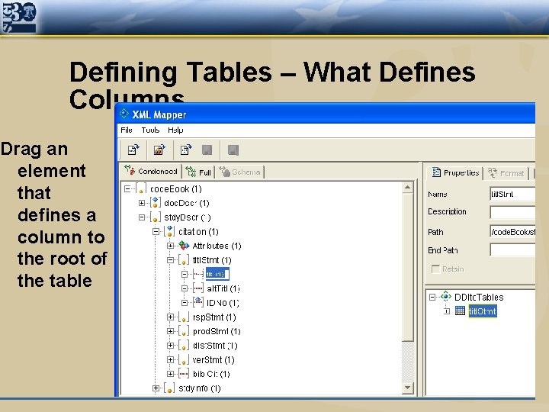Select the citation (1) label
Screen dimensions: 549x412
tap(198, 232)
